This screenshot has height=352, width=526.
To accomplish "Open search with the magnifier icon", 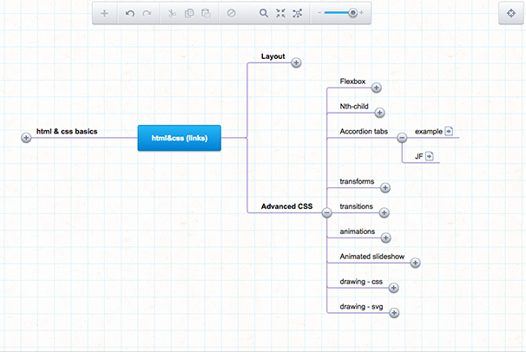I will pyautogui.click(x=264, y=14).
